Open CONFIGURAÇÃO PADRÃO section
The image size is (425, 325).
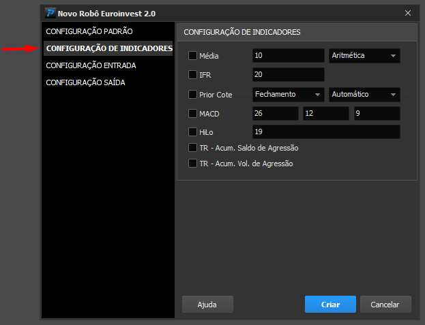coord(89,31)
